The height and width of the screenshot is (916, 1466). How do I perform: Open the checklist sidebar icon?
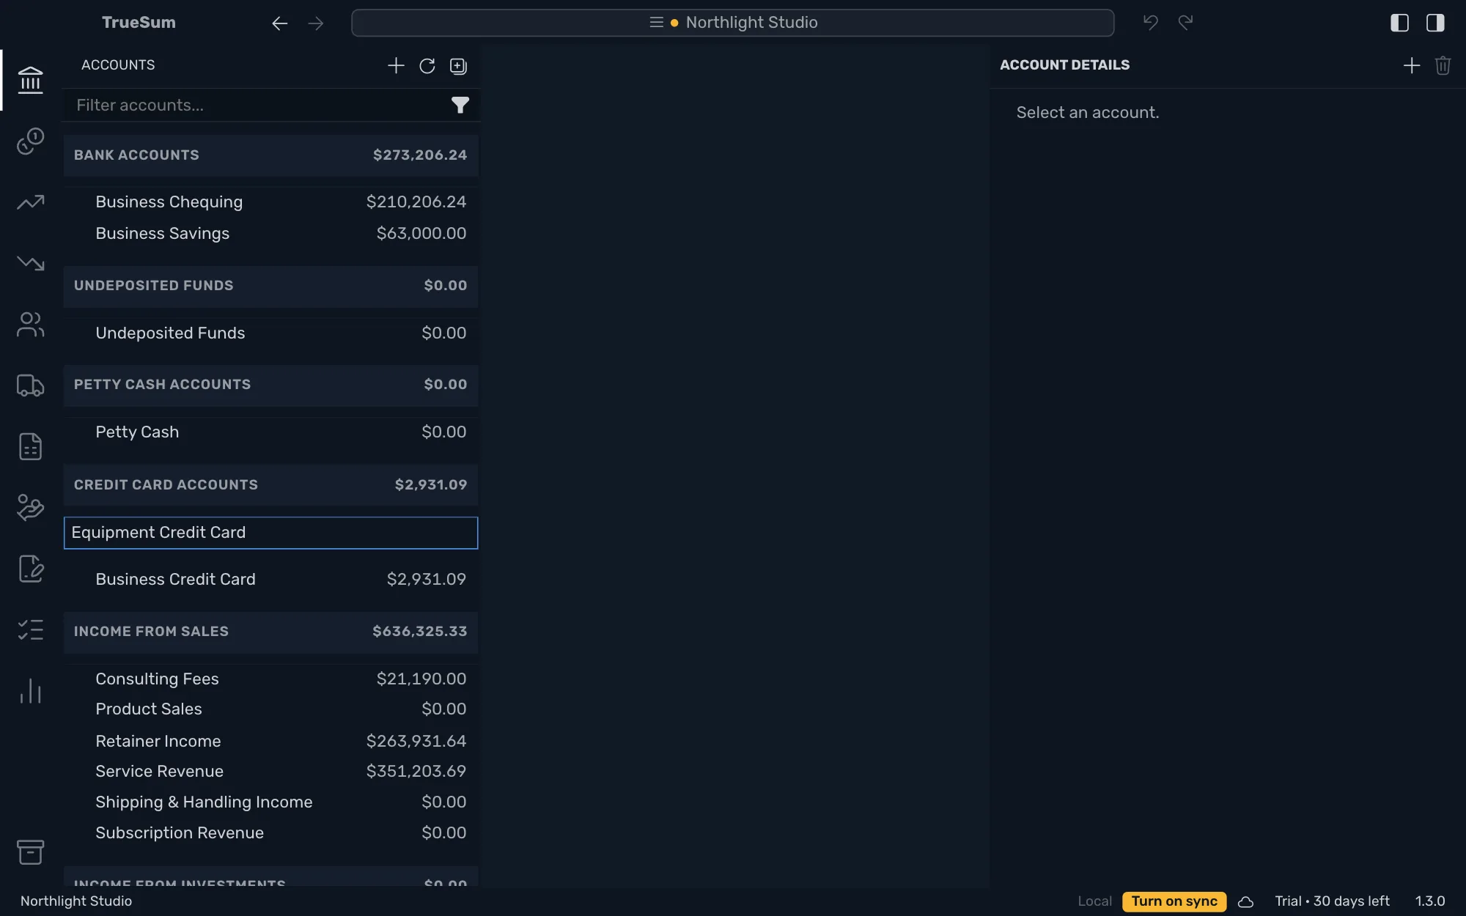[x=30, y=629]
